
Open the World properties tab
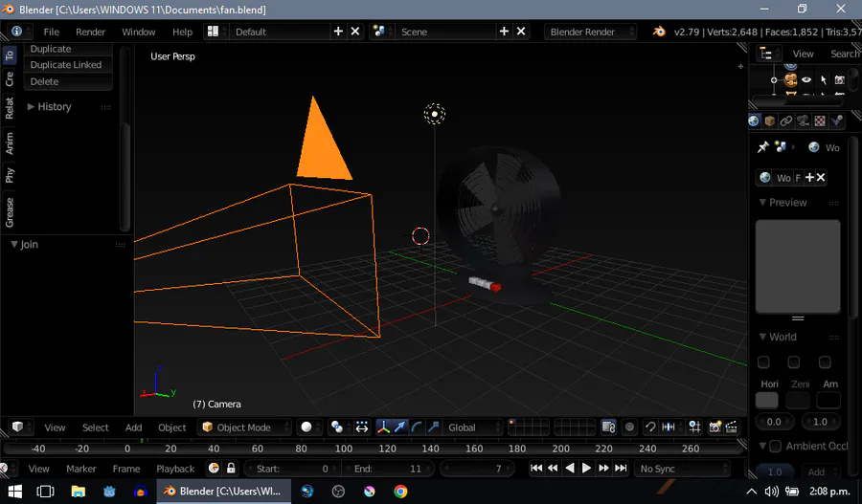[754, 121]
